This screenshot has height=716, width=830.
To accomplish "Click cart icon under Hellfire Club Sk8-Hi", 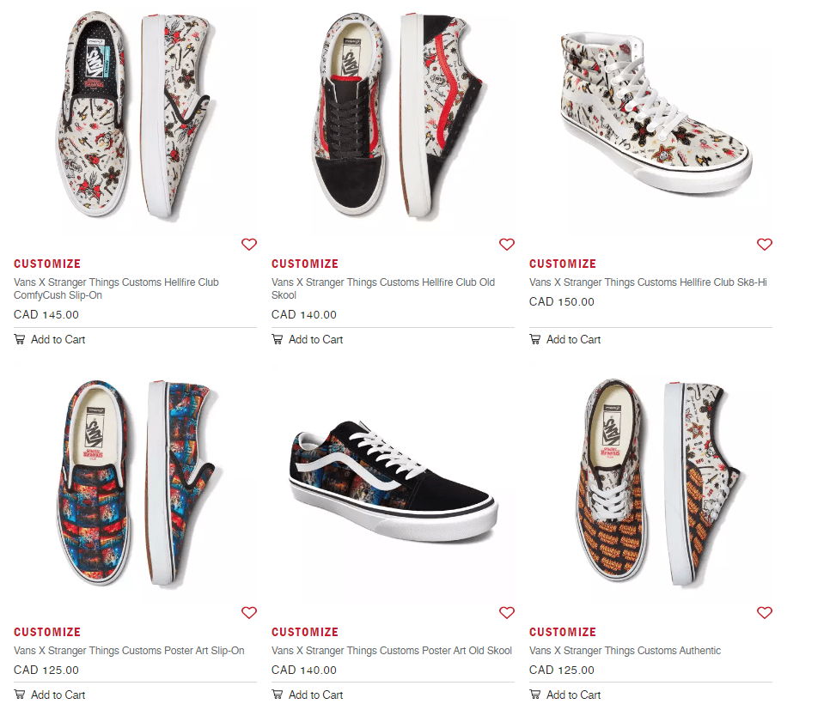I will pos(535,339).
